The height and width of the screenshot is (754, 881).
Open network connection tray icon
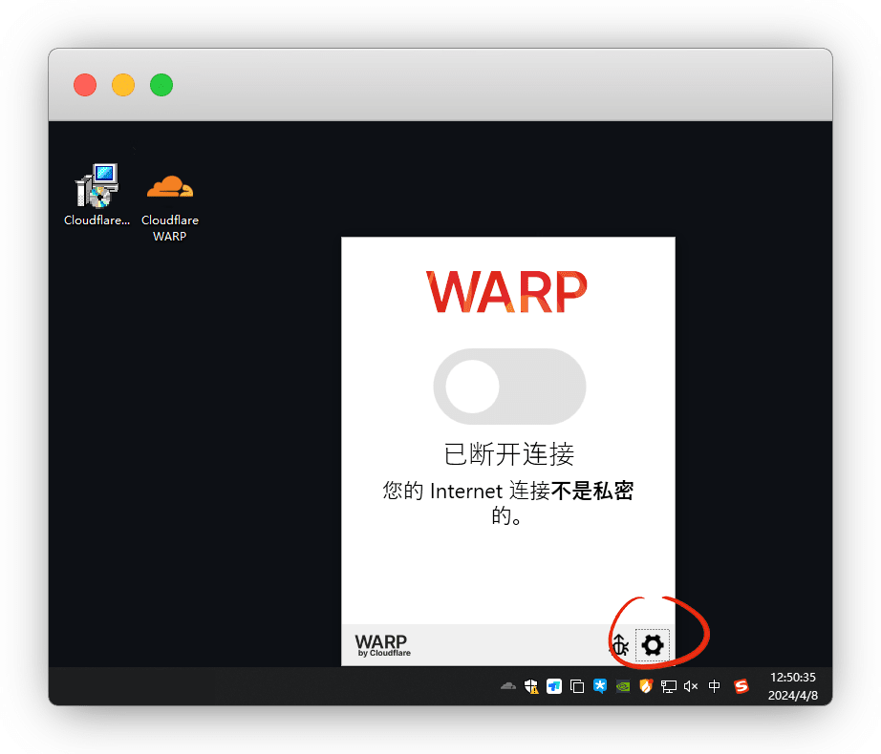click(x=669, y=686)
